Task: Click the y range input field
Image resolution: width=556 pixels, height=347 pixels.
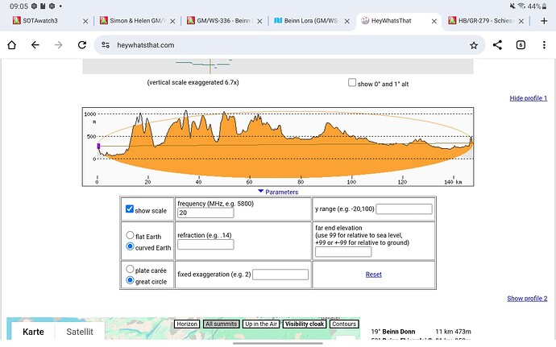Action: pos(404,209)
